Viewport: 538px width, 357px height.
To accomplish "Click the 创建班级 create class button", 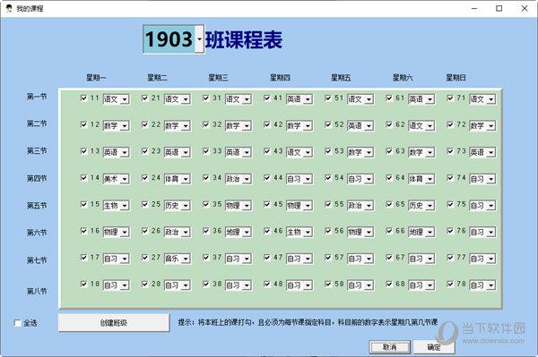I will [114, 322].
